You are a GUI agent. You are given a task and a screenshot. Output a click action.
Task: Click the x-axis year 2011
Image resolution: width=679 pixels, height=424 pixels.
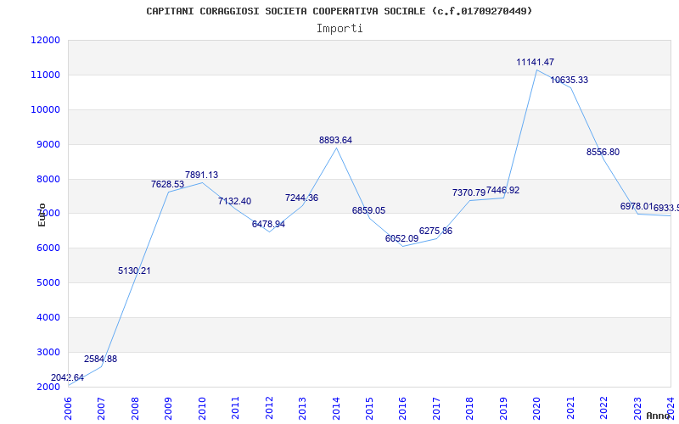tap(235, 408)
